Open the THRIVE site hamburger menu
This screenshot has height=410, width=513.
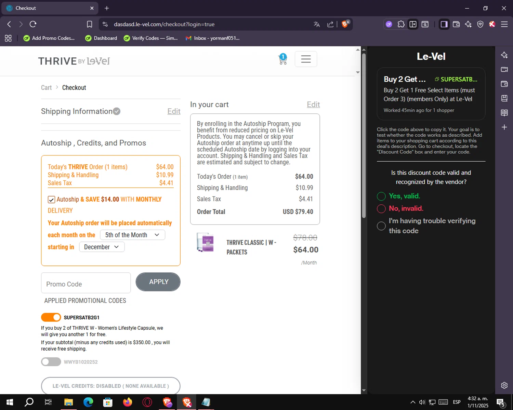click(x=306, y=59)
